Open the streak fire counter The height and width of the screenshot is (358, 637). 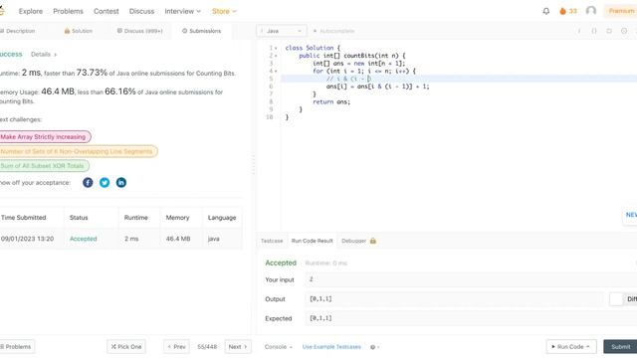[x=568, y=11]
